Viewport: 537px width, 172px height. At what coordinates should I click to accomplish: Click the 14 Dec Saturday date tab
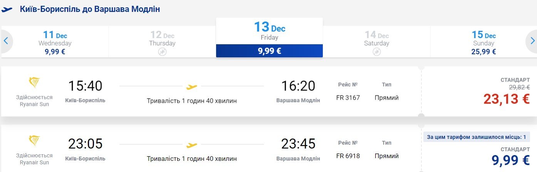(x=376, y=42)
